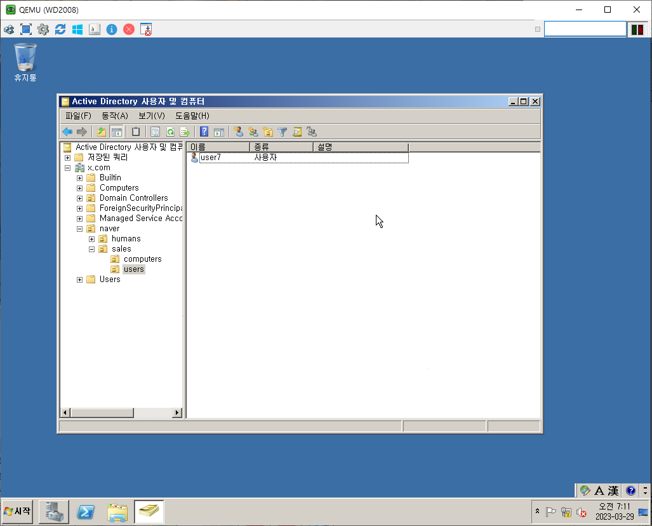Select the x.com domain in the tree
Viewport: 652px width, 526px height.
click(98, 168)
